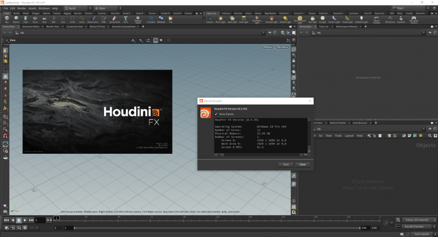
Task: Open the Particles shelf tab
Action: click(238, 13)
